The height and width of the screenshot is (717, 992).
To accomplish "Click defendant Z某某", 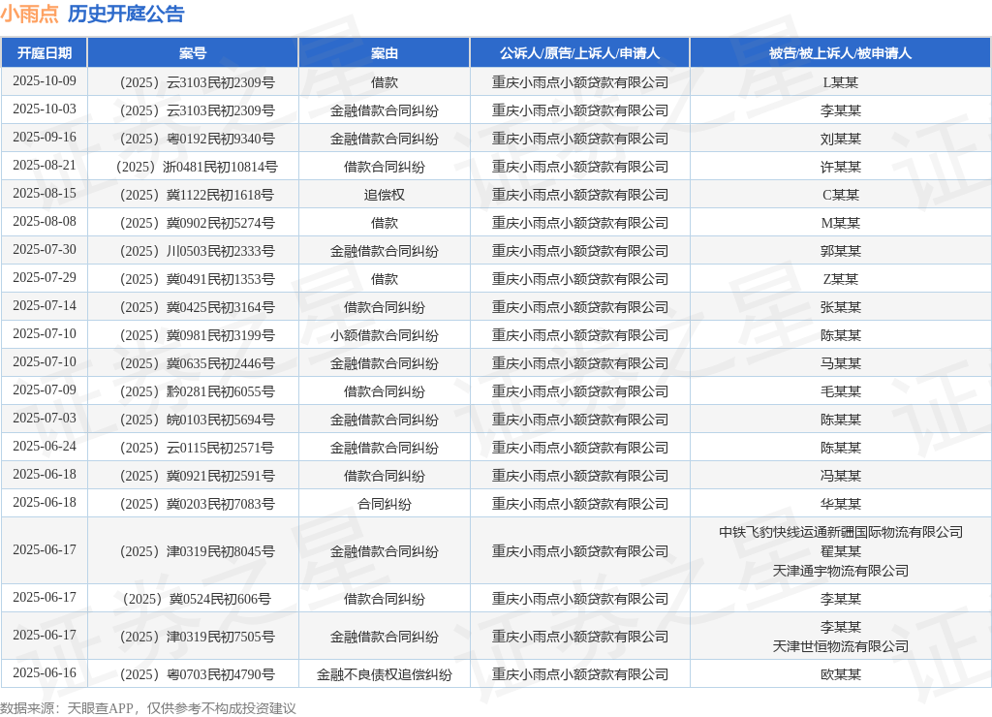I will coord(840,279).
